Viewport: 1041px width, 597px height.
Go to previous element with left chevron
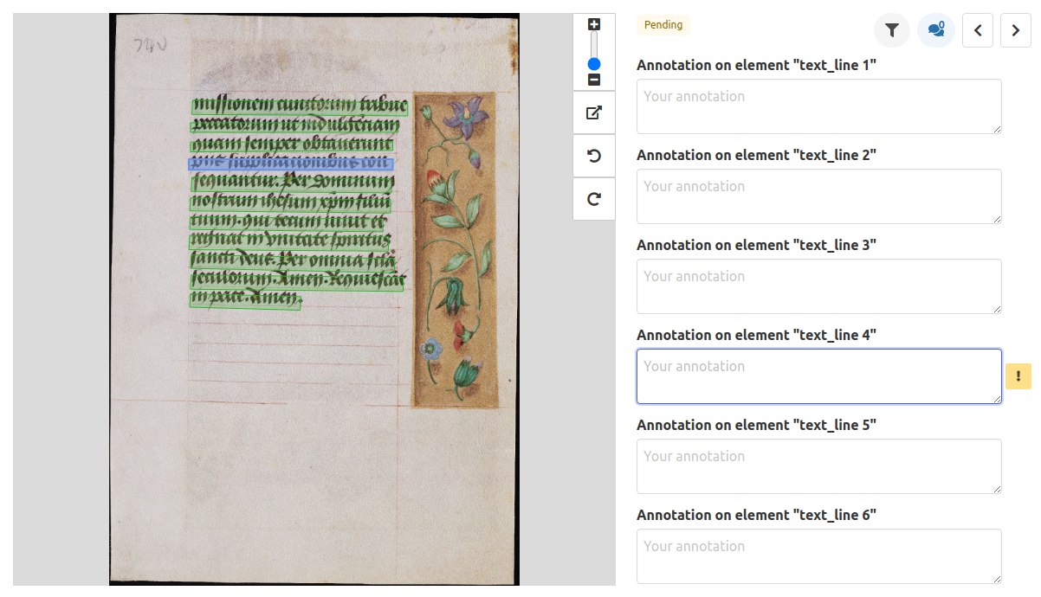978,30
